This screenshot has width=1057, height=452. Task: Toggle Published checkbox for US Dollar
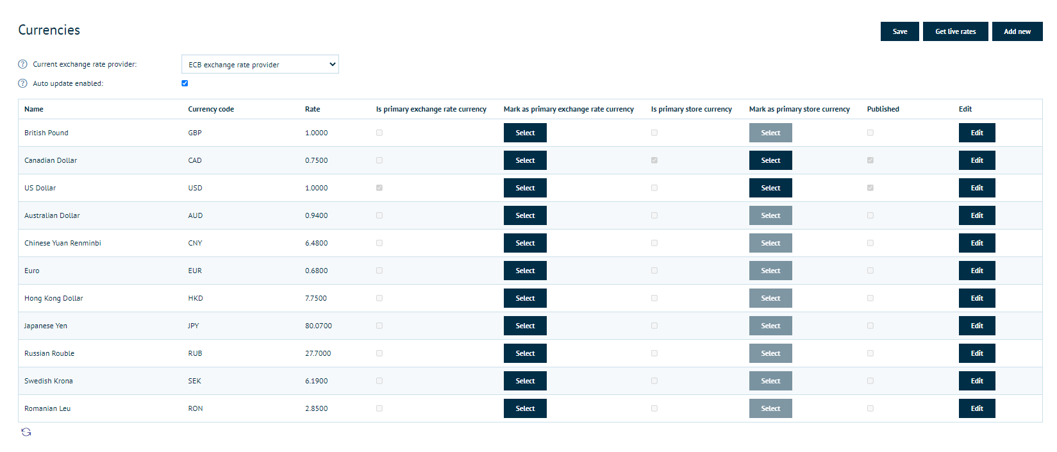[x=870, y=188]
